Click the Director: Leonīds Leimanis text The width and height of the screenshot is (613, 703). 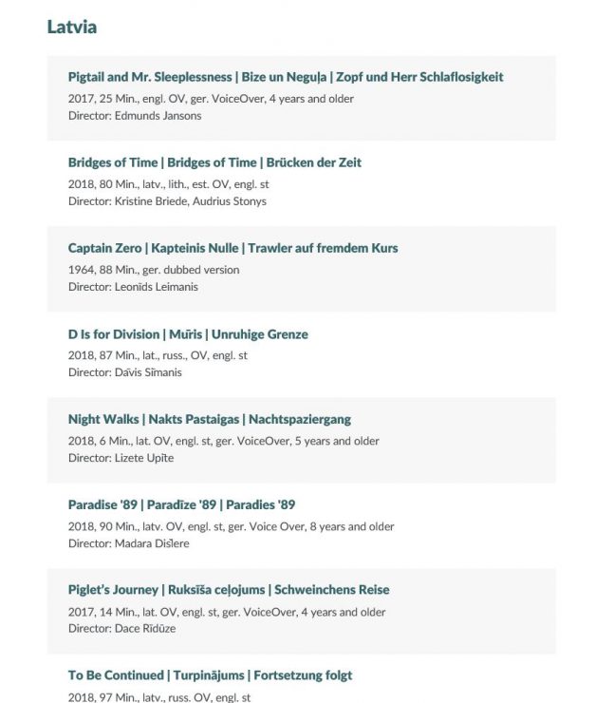(133, 287)
